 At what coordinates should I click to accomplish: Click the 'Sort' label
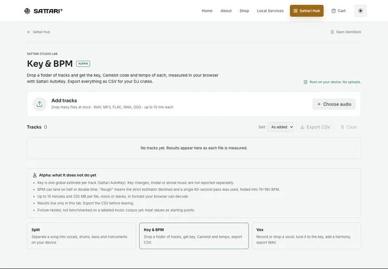click(x=261, y=127)
